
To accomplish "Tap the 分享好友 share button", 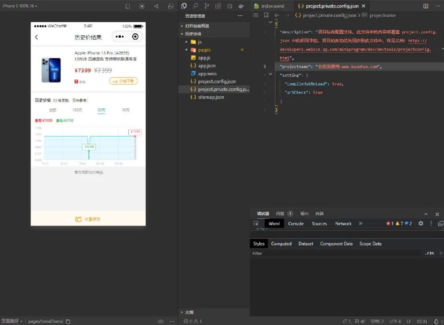I will (88, 219).
